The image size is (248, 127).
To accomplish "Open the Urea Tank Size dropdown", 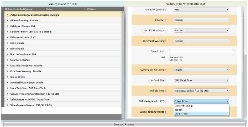I will [x=201, y=80].
